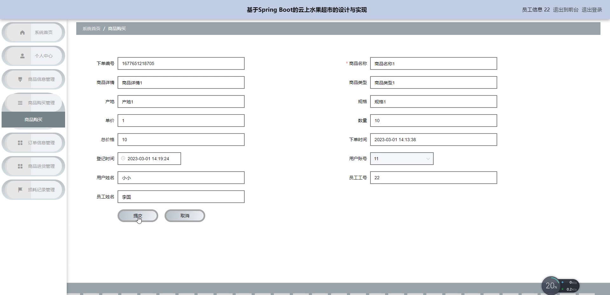The width and height of the screenshot is (610, 295).
Task: Click the 商品购买 breadcrumb item
Action: click(x=117, y=29)
